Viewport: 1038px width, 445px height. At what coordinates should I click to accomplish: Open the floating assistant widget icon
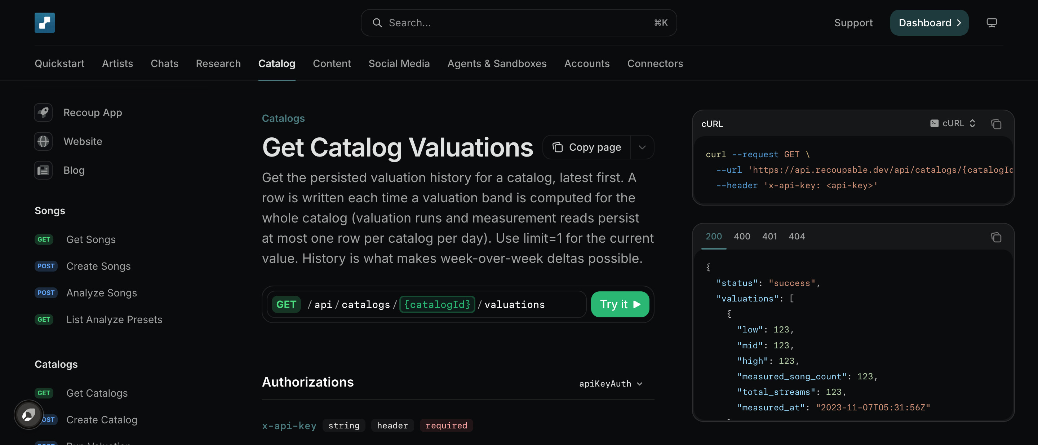[x=28, y=414]
